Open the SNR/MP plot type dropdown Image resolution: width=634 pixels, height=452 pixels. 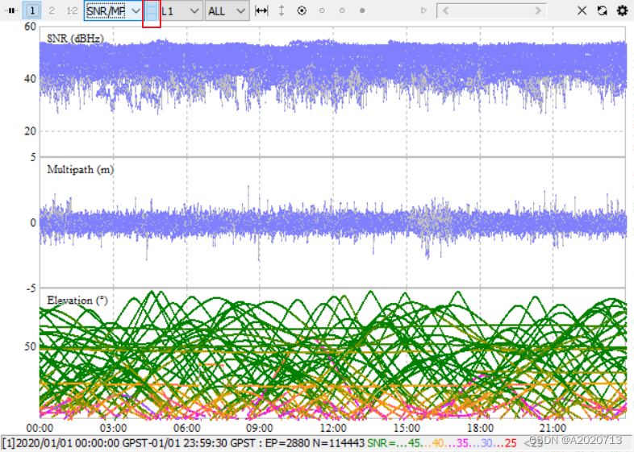tap(114, 11)
